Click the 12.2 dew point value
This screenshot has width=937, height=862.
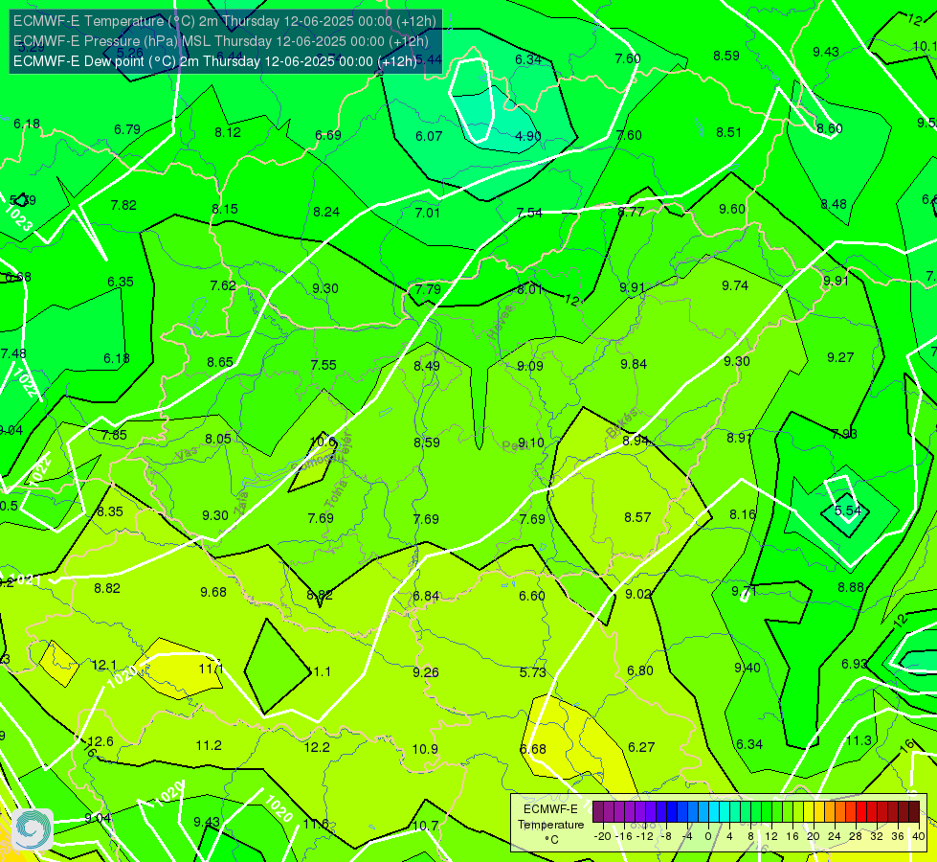tap(318, 748)
